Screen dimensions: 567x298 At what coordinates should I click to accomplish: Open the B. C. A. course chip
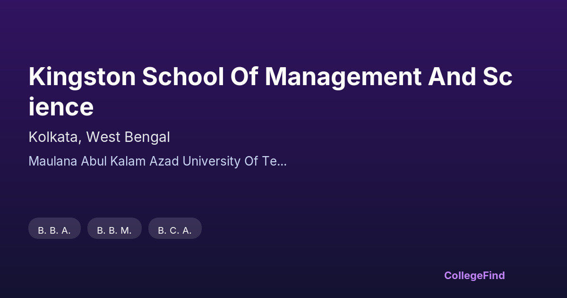175,230
